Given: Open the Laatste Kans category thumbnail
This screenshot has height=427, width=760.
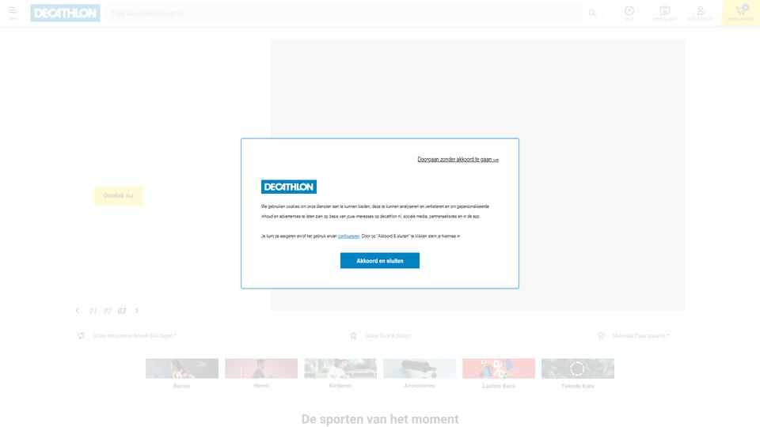Looking at the screenshot, I should 499,368.
